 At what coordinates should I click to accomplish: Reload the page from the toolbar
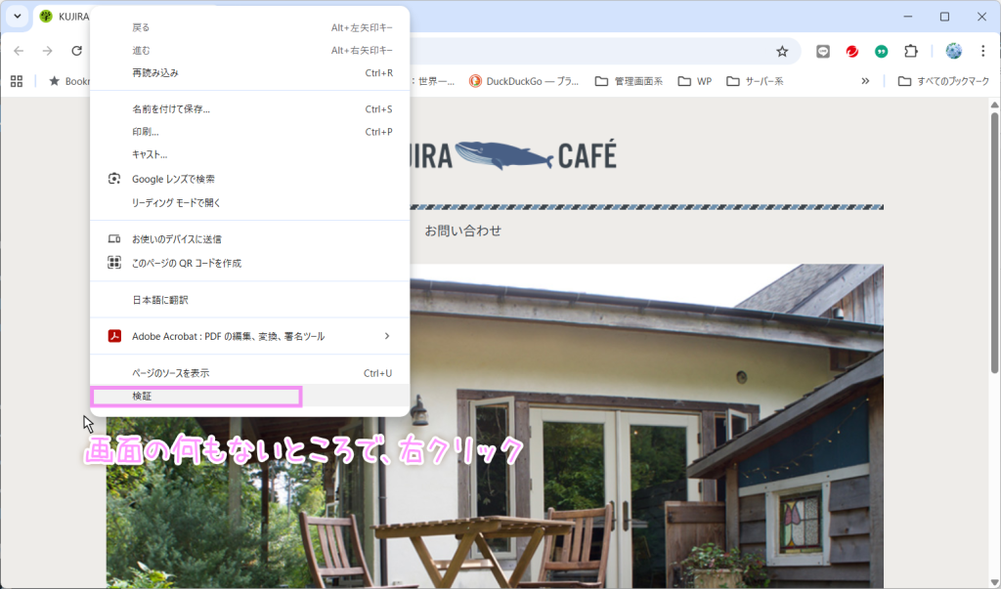76,51
